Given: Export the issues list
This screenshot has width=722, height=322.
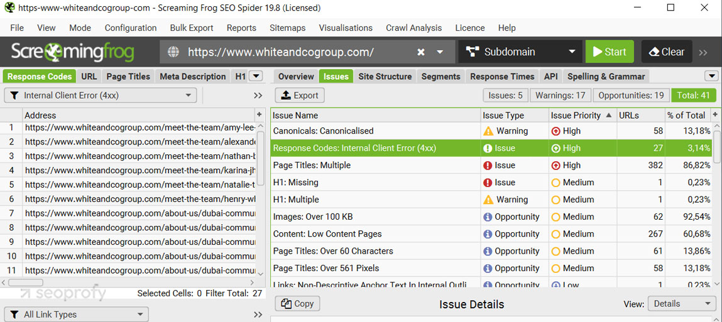Looking at the screenshot, I should pyautogui.click(x=300, y=95).
